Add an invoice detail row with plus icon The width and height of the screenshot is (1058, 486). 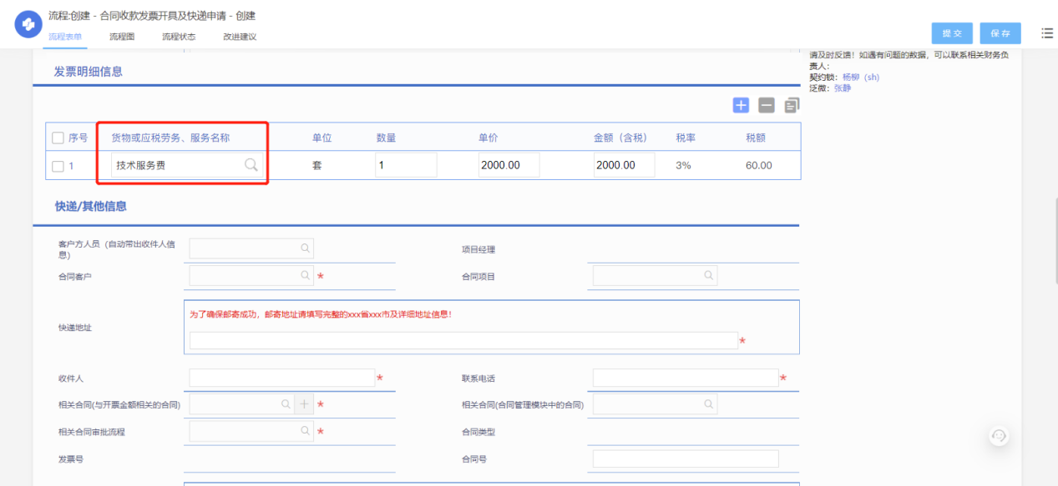[741, 105]
